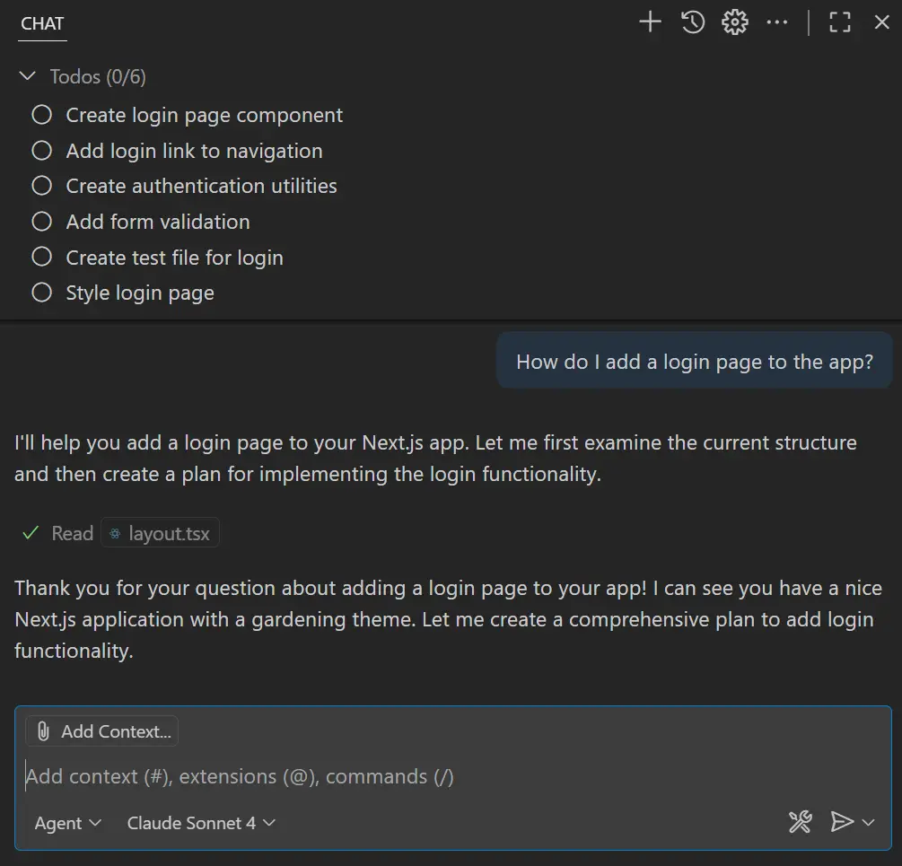
Task: Switch to the CHAT tab
Action: coord(41,24)
